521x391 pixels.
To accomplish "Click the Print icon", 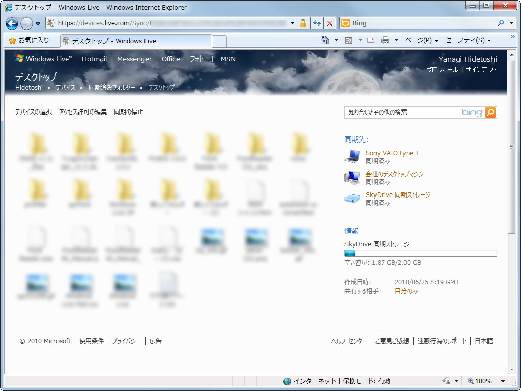I will [385, 41].
